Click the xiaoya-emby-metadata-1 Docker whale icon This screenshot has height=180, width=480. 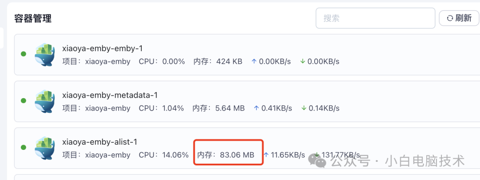coord(44,101)
